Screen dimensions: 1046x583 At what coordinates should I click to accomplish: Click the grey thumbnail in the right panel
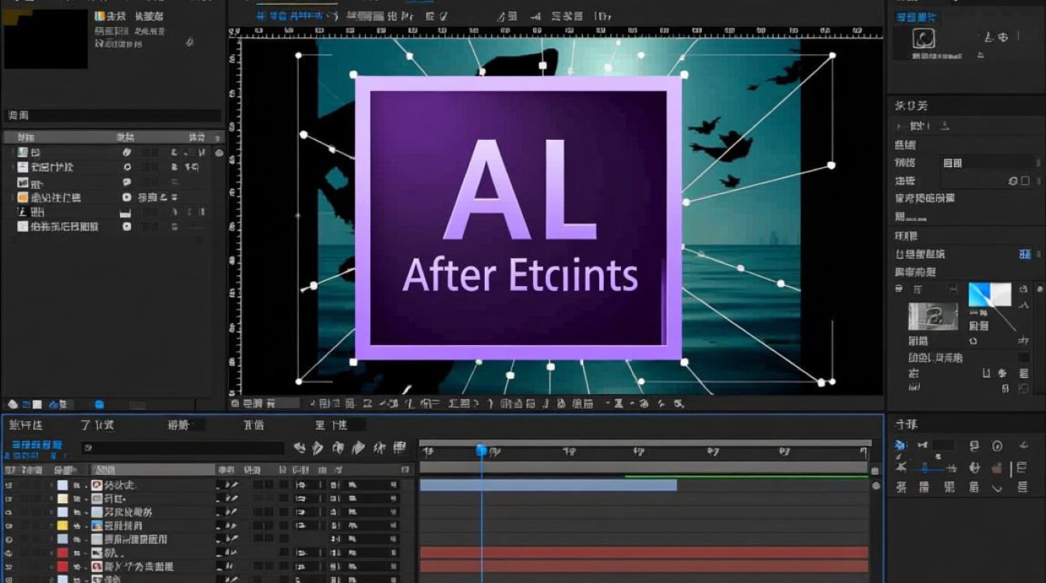933,316
